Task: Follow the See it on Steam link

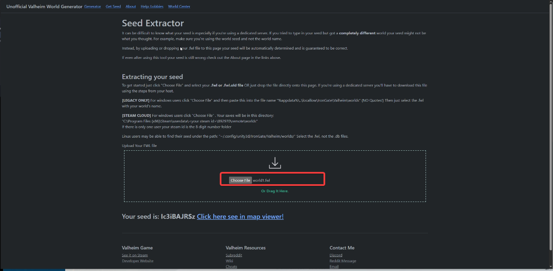Action: 135,255
